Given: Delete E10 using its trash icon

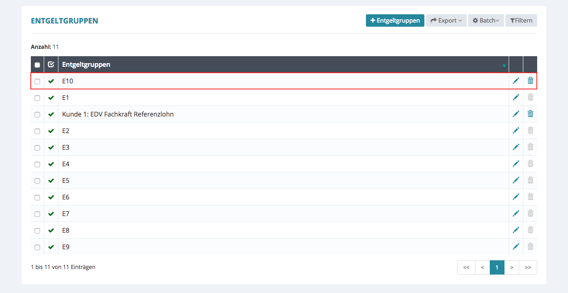Looking at the screenshot, I should (x=530, y=81).
